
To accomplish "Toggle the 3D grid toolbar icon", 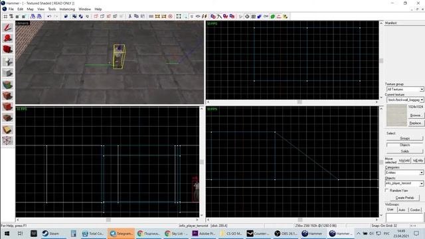I will [x=11, y=17].
